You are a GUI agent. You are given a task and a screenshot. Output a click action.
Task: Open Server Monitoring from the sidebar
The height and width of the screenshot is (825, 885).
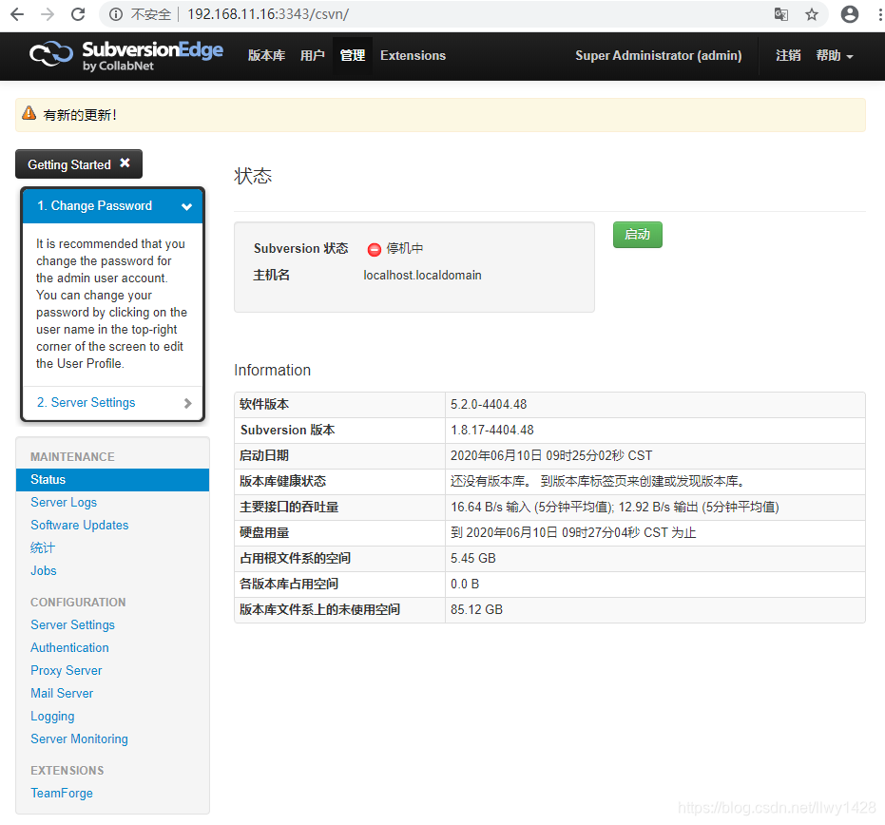[79, 739]
